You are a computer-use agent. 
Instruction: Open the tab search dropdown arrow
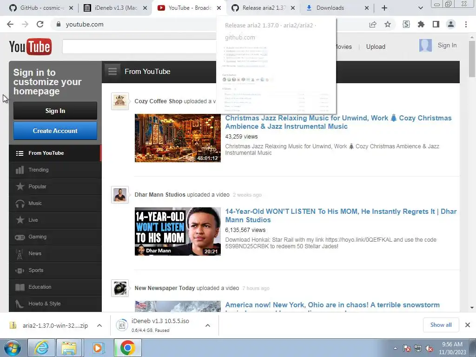(x=420, y=8)
